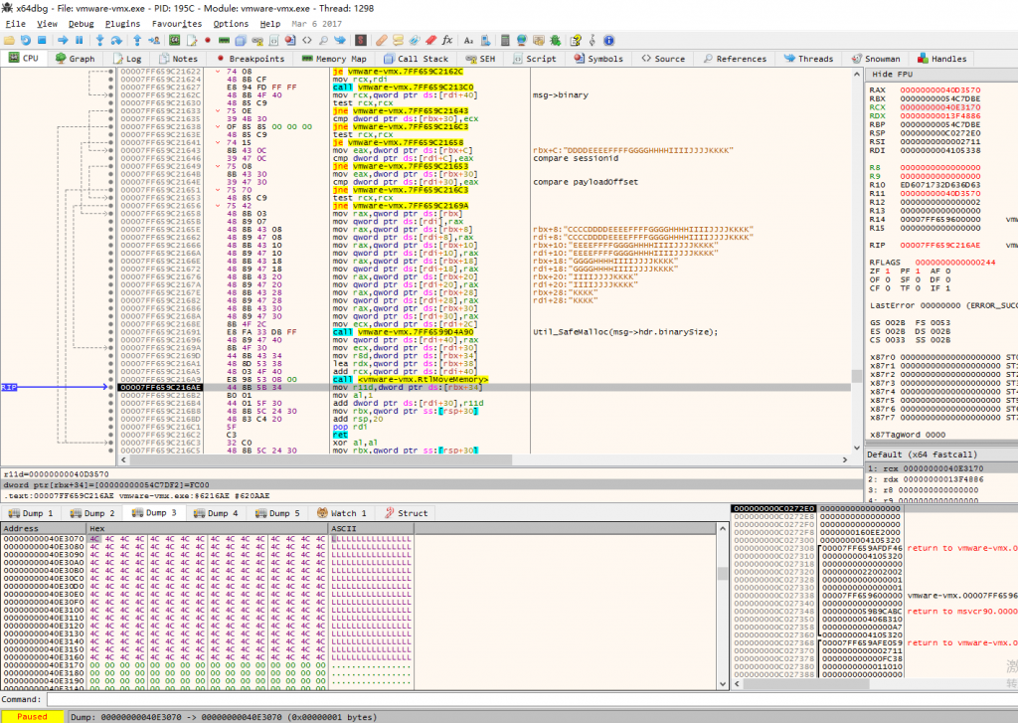1018x723 pixels.
Task: Pause execution using the pause icon
Action: tap(79, 38)
